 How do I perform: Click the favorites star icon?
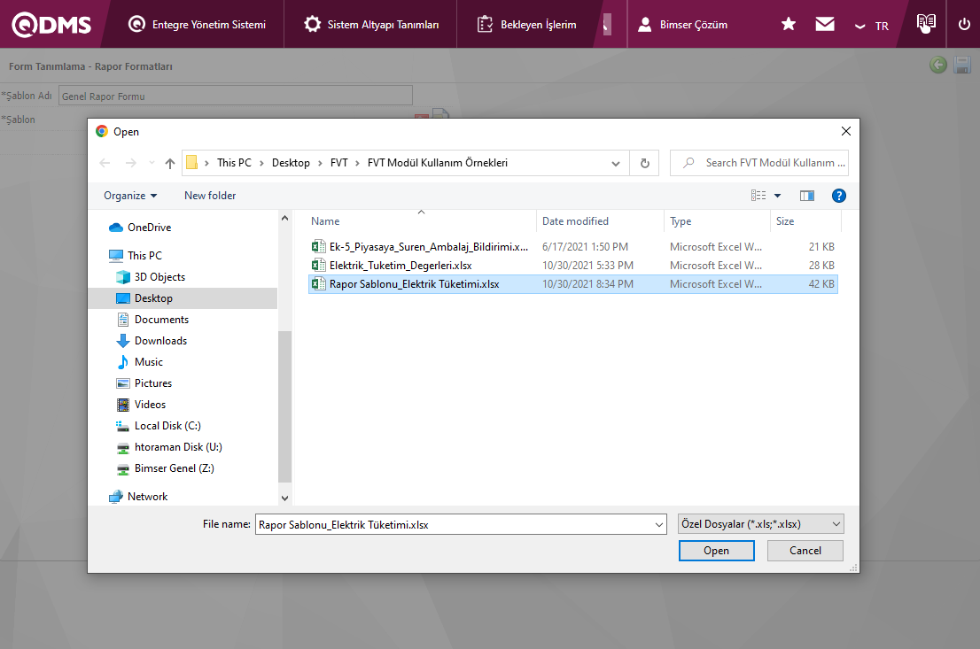(788, 25)
